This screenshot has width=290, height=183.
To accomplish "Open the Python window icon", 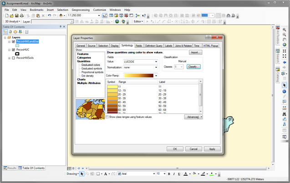I will point(131,15).
